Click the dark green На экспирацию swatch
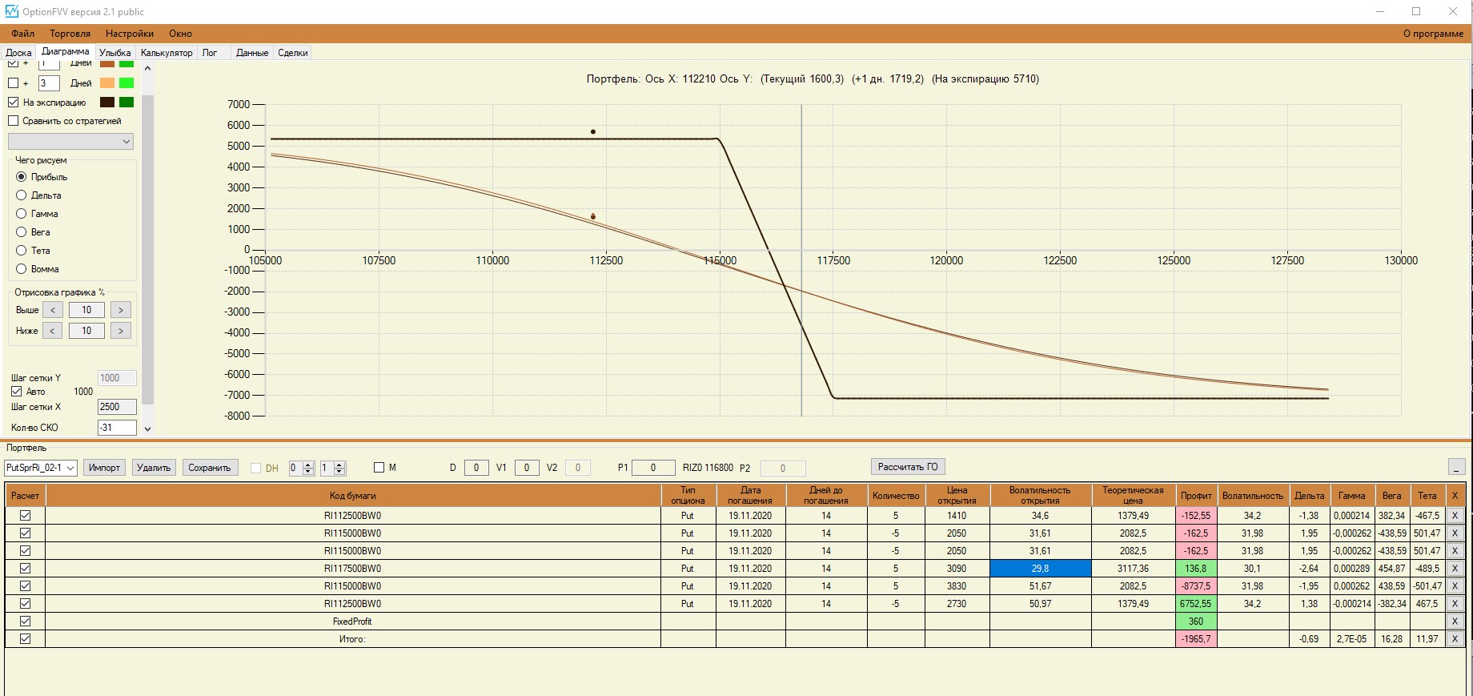Screen dimensions: 1473x696 pos(126,103)
